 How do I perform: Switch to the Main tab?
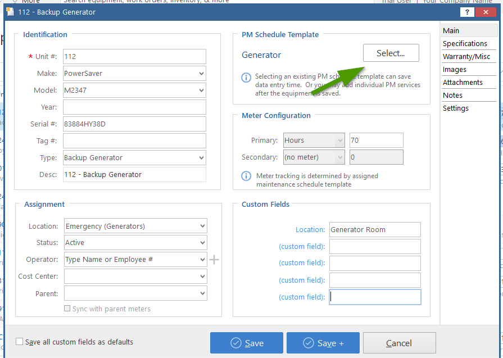[x=469, y=30]
